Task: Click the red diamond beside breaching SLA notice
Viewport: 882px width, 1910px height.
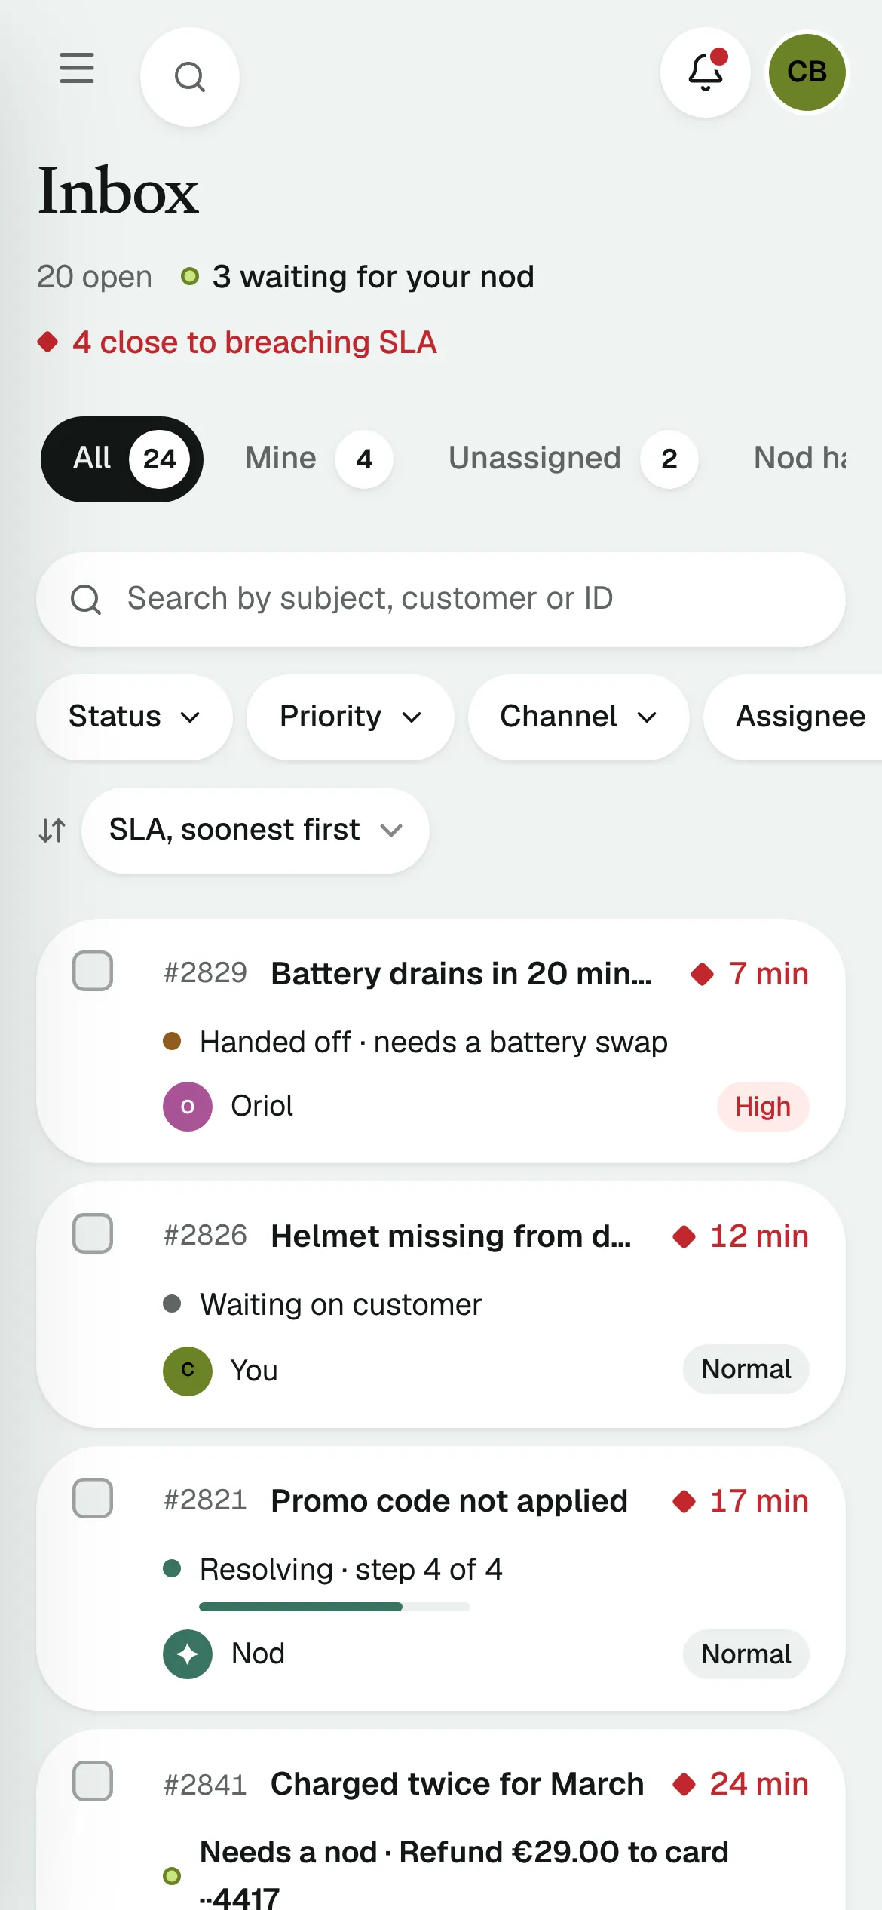Action: [47, 342]
